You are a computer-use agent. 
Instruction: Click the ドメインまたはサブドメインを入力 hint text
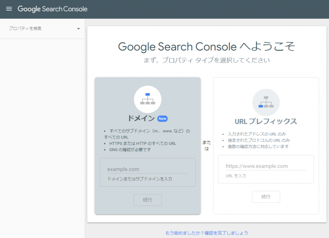[x=140, y=179]
